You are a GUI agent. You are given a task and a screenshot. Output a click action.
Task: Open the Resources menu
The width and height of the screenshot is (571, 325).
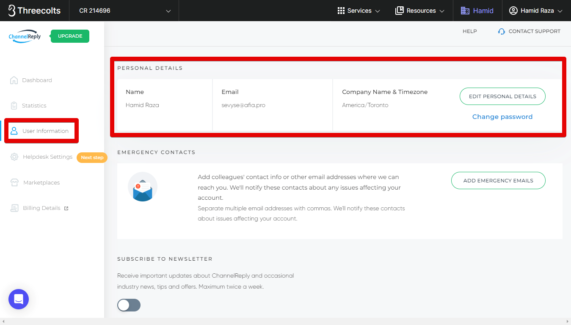(420, 11)
